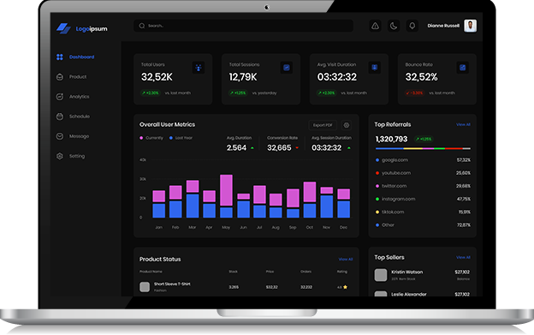This screenshot has width=534, height=335.
Task: Click the Rating column header
Action: 342,272
